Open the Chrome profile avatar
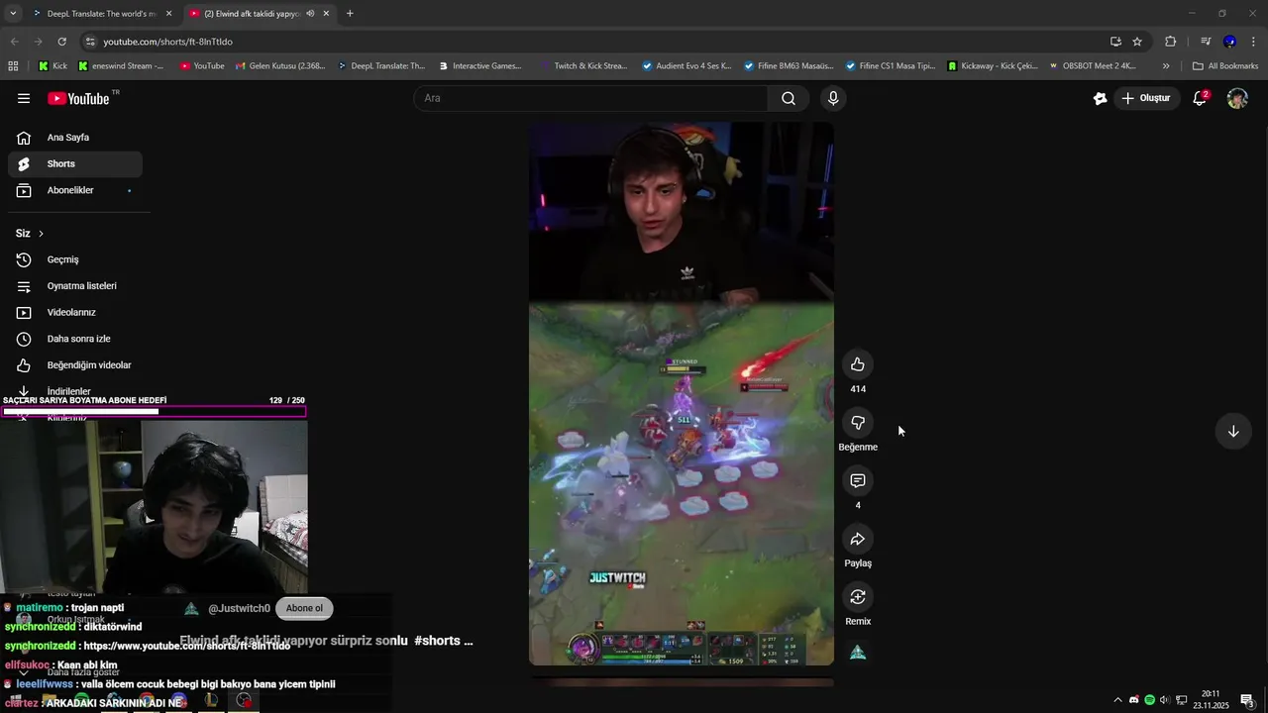Image resolution: width=1268 pixels, height=713 pixels. [1229, 42]
